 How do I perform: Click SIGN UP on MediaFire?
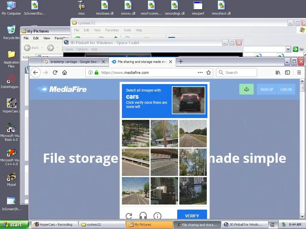click(267, 89)
